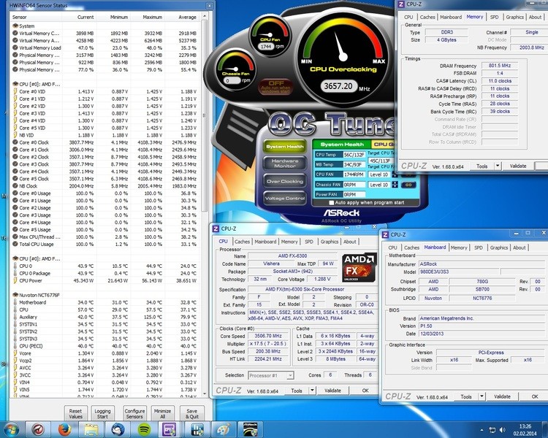The width and height of the screenshot is (548, 438).
Task: Switch to ASRock OC Tuner taskbar icon
Action: (250, 430)
